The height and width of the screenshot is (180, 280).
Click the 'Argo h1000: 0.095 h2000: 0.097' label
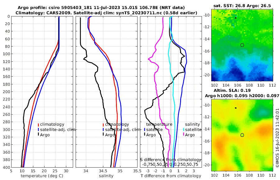click(x=242, y=96)
